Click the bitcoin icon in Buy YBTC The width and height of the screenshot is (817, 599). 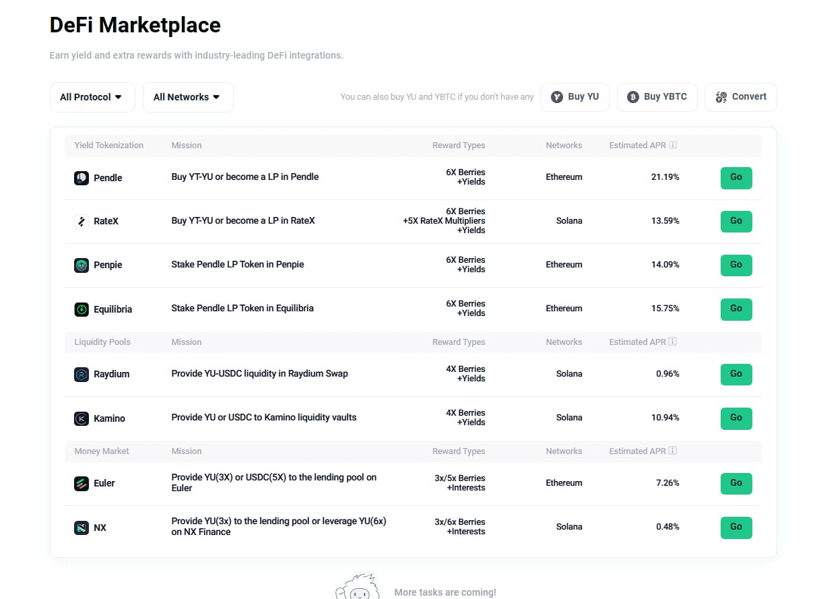click(x=633, y=97)
